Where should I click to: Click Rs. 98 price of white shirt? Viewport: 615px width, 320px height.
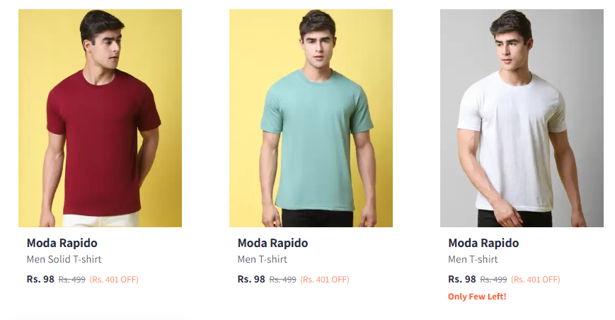pyautogui.click(x=461, y=279)
